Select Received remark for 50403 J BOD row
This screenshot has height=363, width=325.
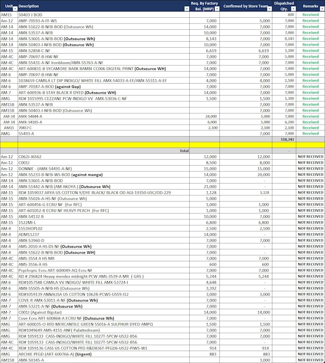point(310,15)
